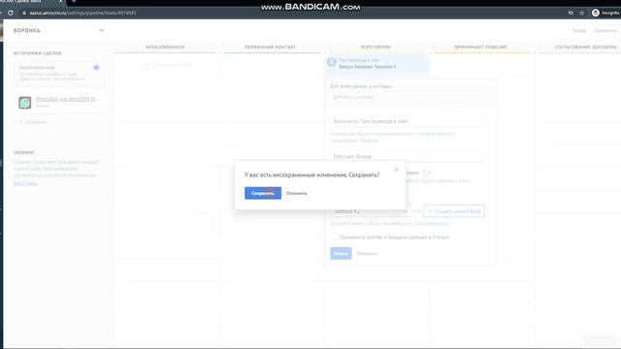Click the lock icon in the address bar
This screenshot has height=349, width=621.
tap(23, 13)
